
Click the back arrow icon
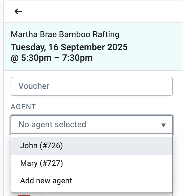point(18,12)
